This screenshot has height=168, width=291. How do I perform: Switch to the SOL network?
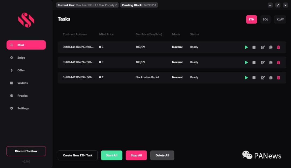(x=265, y=19)
